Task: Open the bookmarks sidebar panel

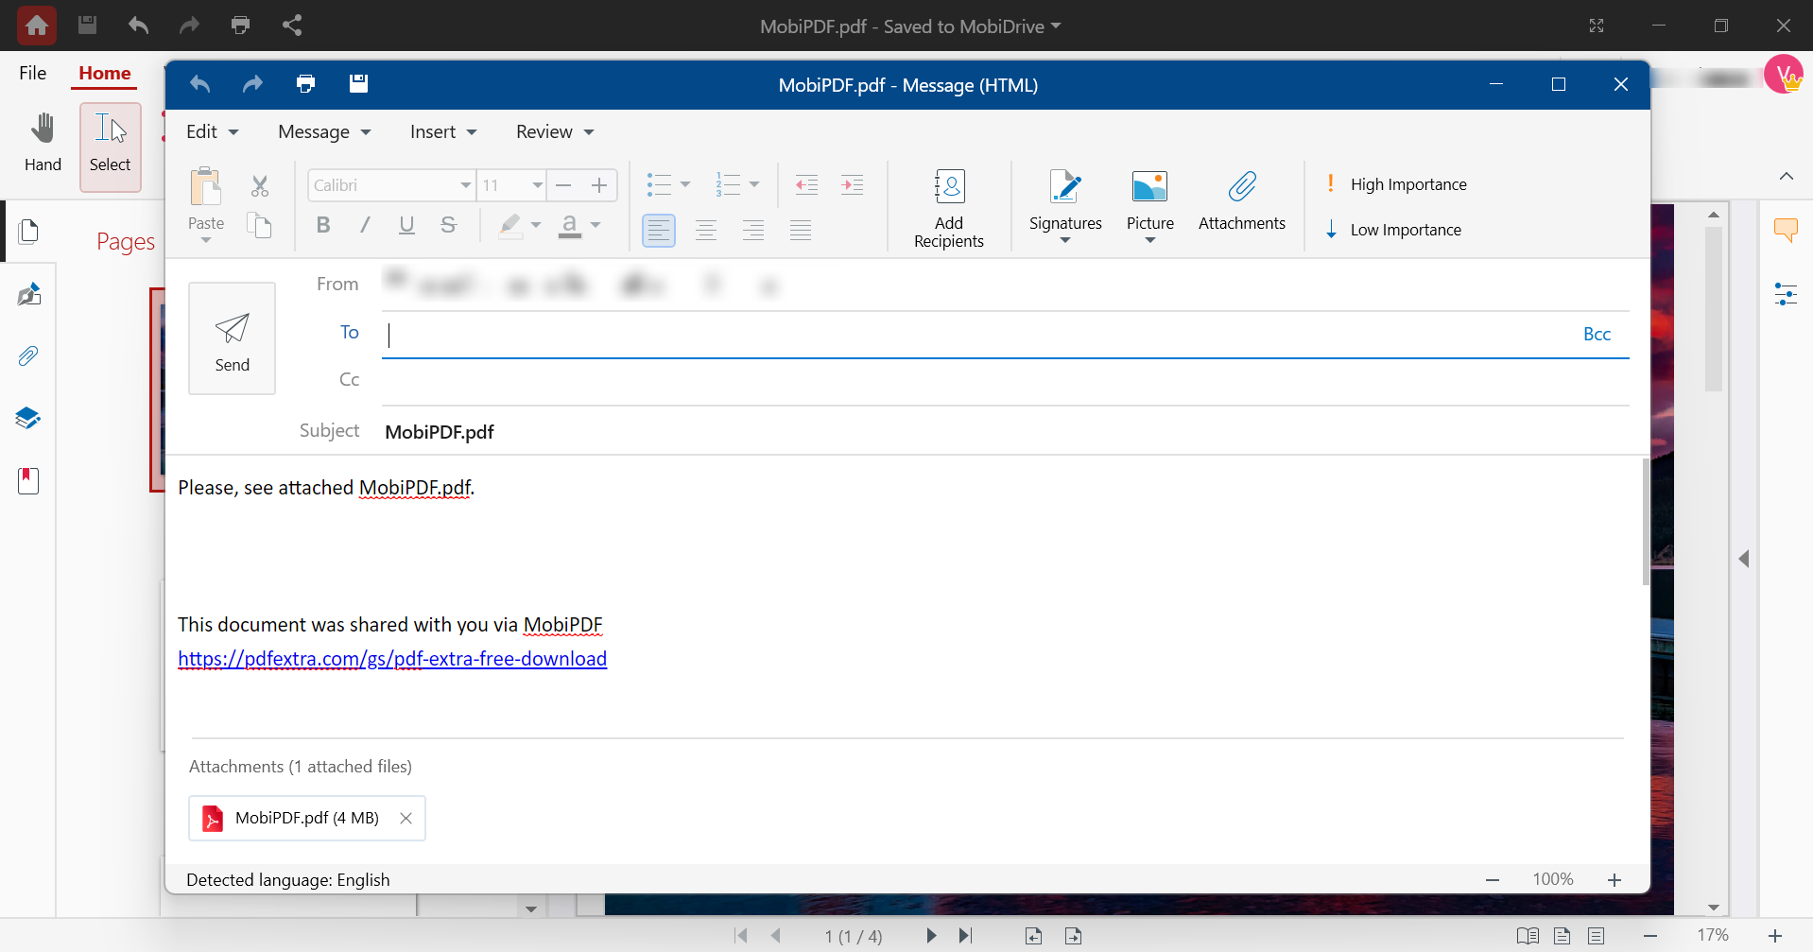Action: pos(28,481)
